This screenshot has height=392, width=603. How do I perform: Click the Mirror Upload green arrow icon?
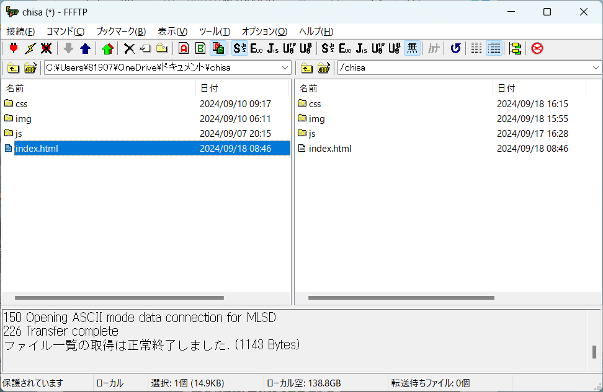pyautogui.click(x=105, y=48)
